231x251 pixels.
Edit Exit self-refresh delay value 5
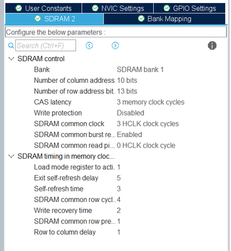point(119,178)
